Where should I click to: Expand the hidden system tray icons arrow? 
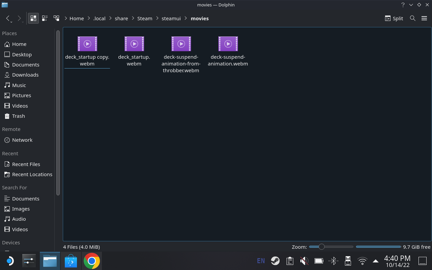coord(375,261)
